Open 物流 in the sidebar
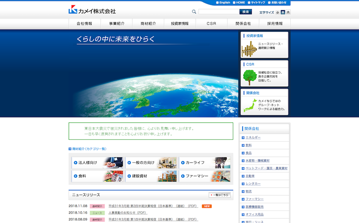359x223 pixels. 249,192
